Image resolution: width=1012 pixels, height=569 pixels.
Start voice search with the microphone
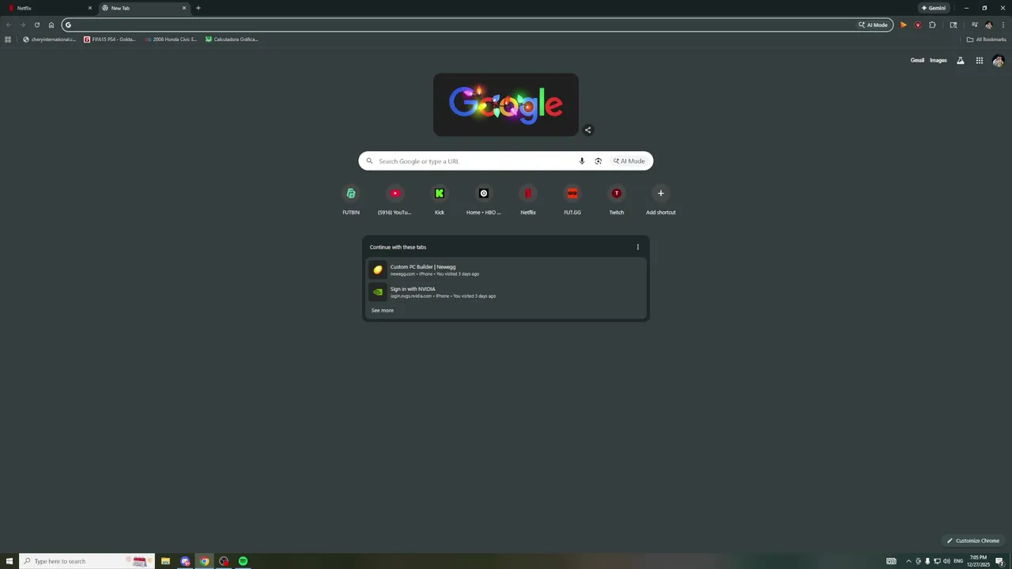click(582, 161)
